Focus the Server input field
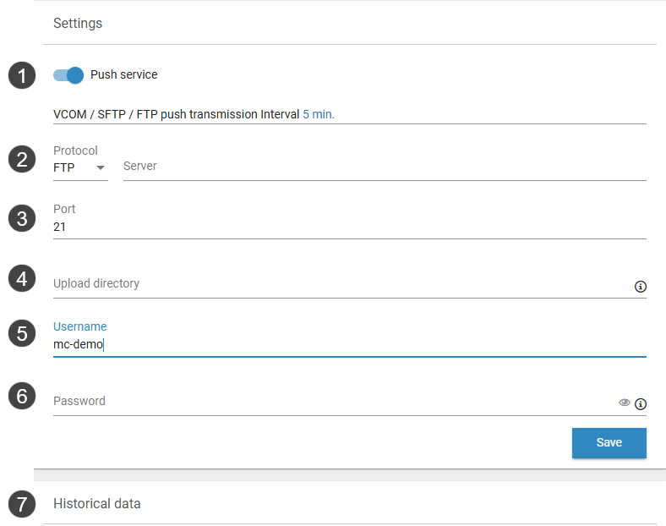 [x=385, y=167]
